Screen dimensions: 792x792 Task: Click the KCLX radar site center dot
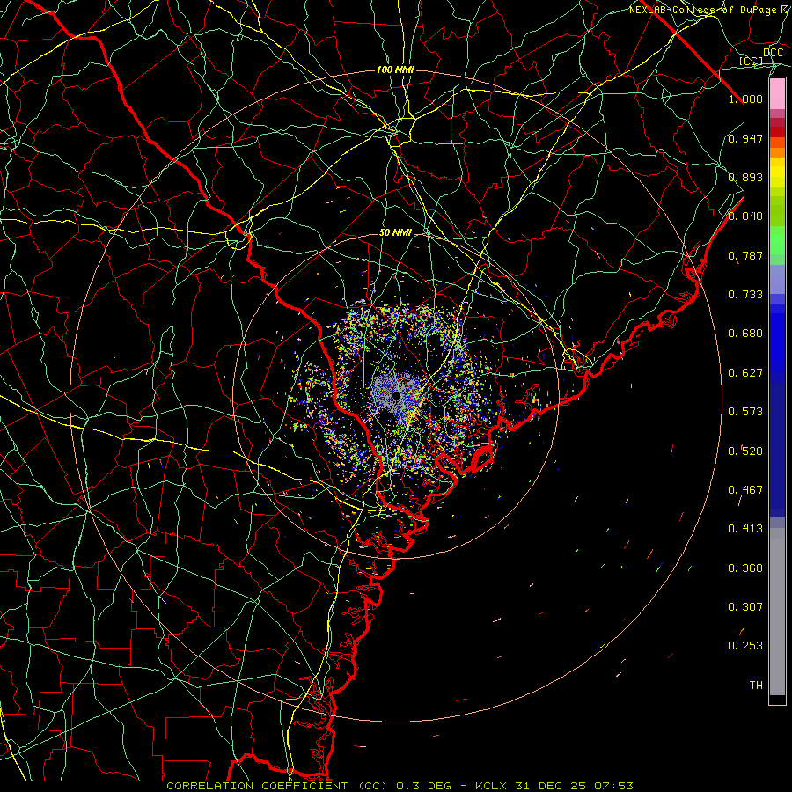[x=397, y=395]
